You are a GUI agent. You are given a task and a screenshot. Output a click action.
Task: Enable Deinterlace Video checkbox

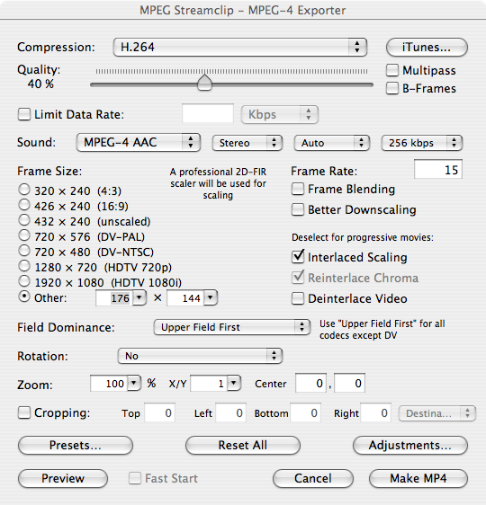[298, 298]
